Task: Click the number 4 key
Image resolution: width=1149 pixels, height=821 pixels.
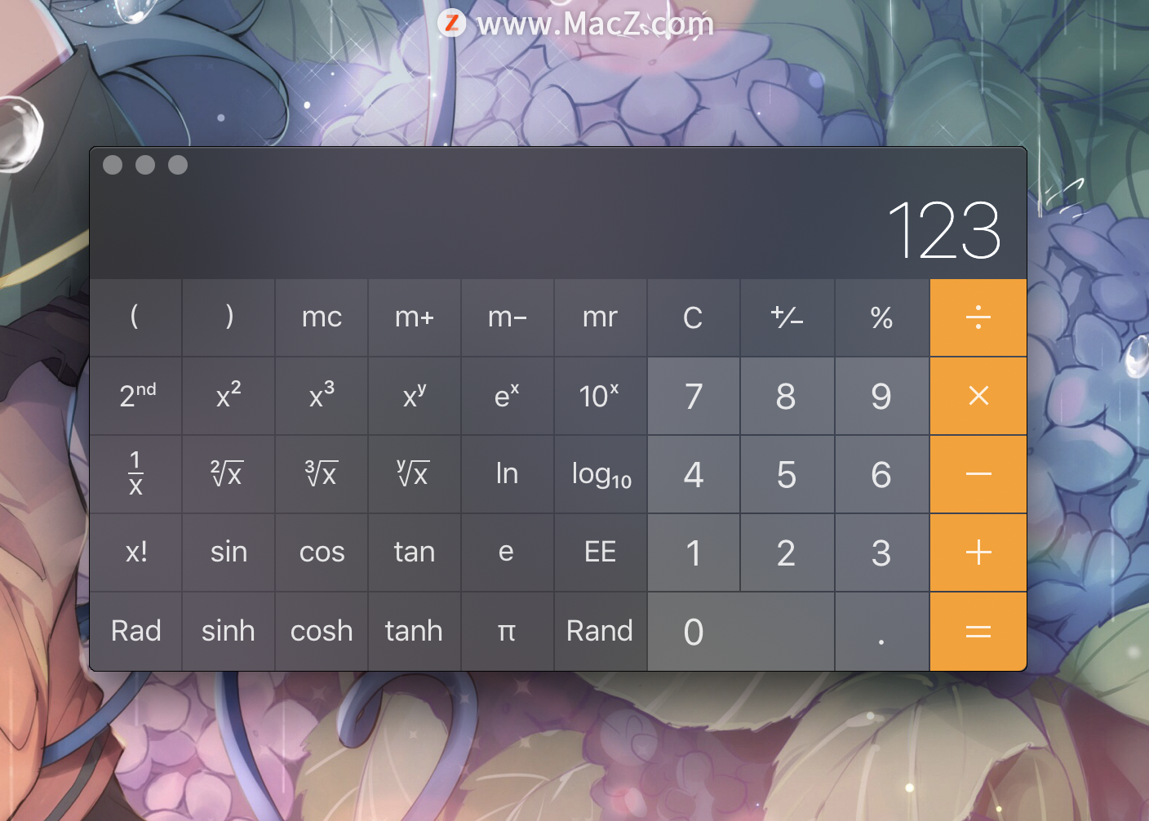Action: 694,474
